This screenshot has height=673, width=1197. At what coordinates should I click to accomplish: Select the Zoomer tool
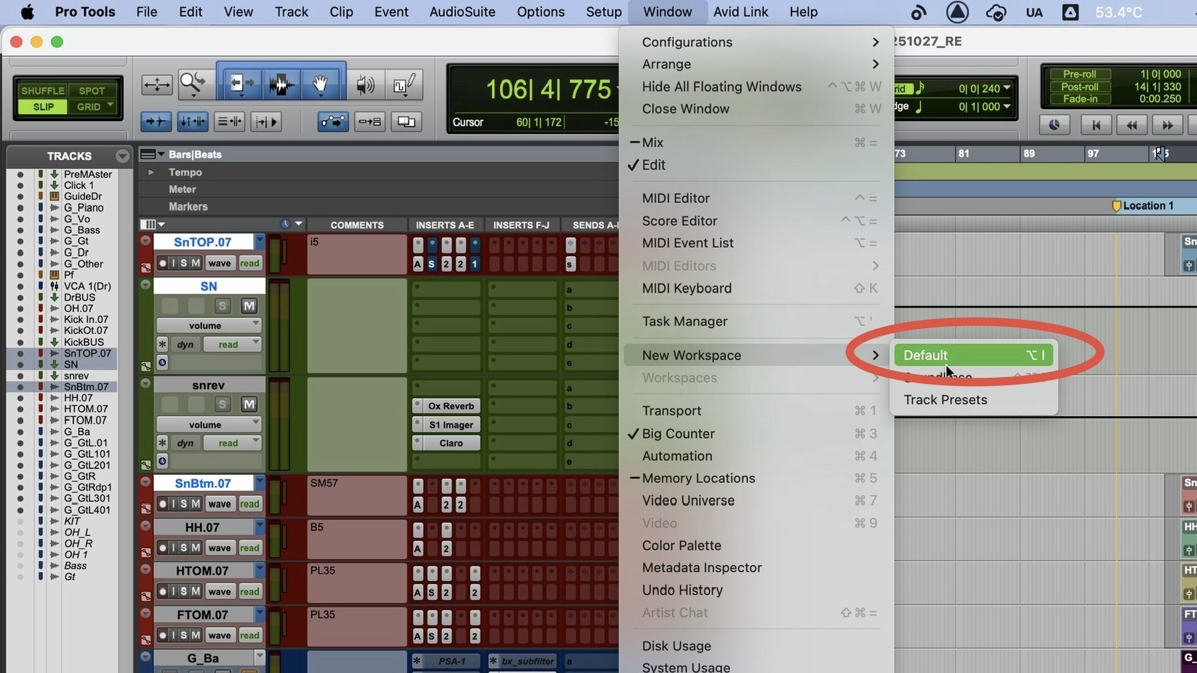[x=192, y=84]
